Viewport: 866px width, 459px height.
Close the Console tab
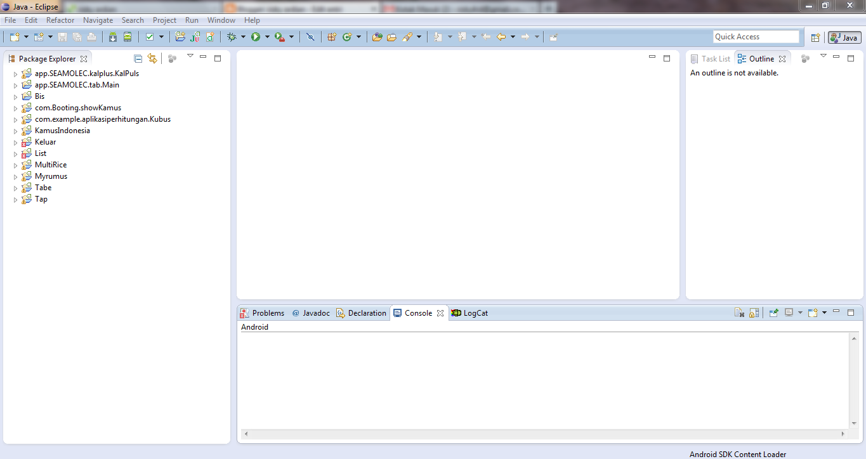(x=440, y=313)
